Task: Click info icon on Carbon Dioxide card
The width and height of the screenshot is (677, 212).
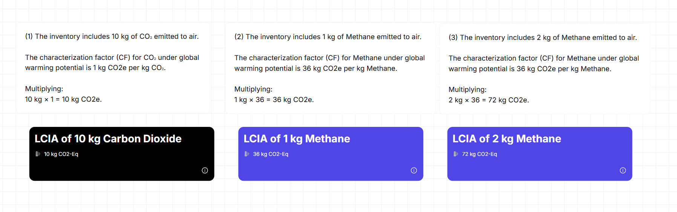Action: click(x=205, y=171)
